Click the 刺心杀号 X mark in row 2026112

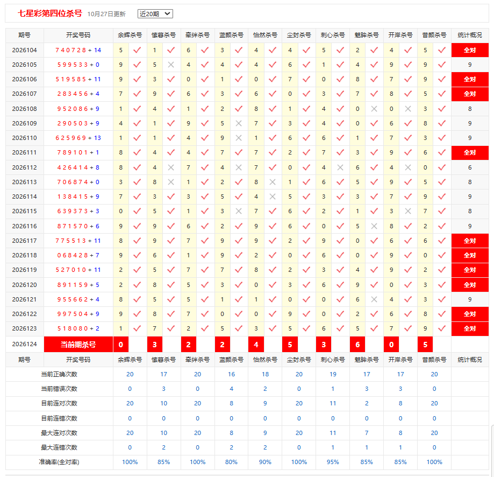[x=340, y=167]
